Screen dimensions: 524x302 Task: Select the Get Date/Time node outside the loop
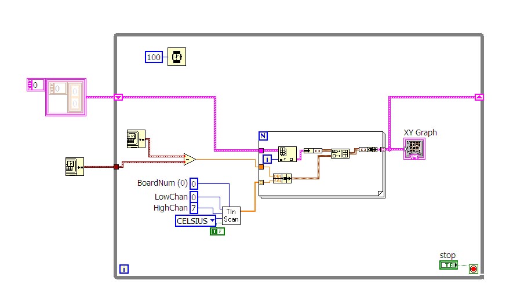(x=75, y=167)
